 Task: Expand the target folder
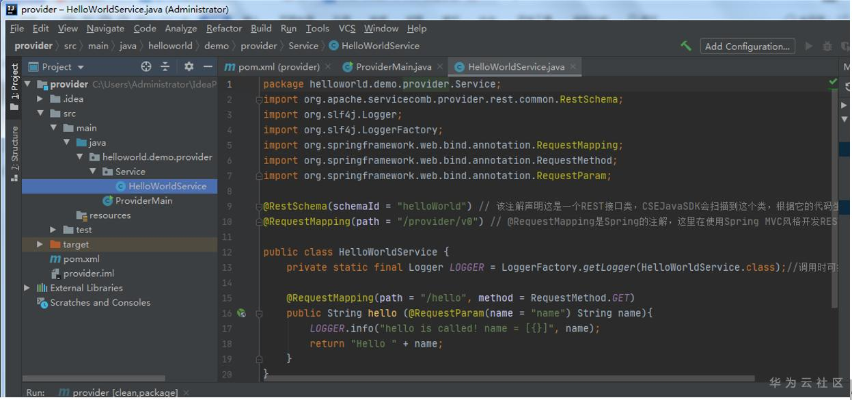tap(40, 244)
